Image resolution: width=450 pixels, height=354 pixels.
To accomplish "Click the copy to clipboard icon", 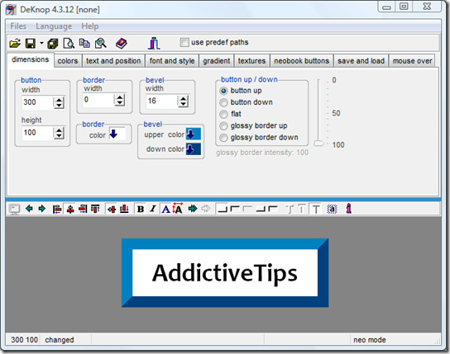I will point(84,43).
